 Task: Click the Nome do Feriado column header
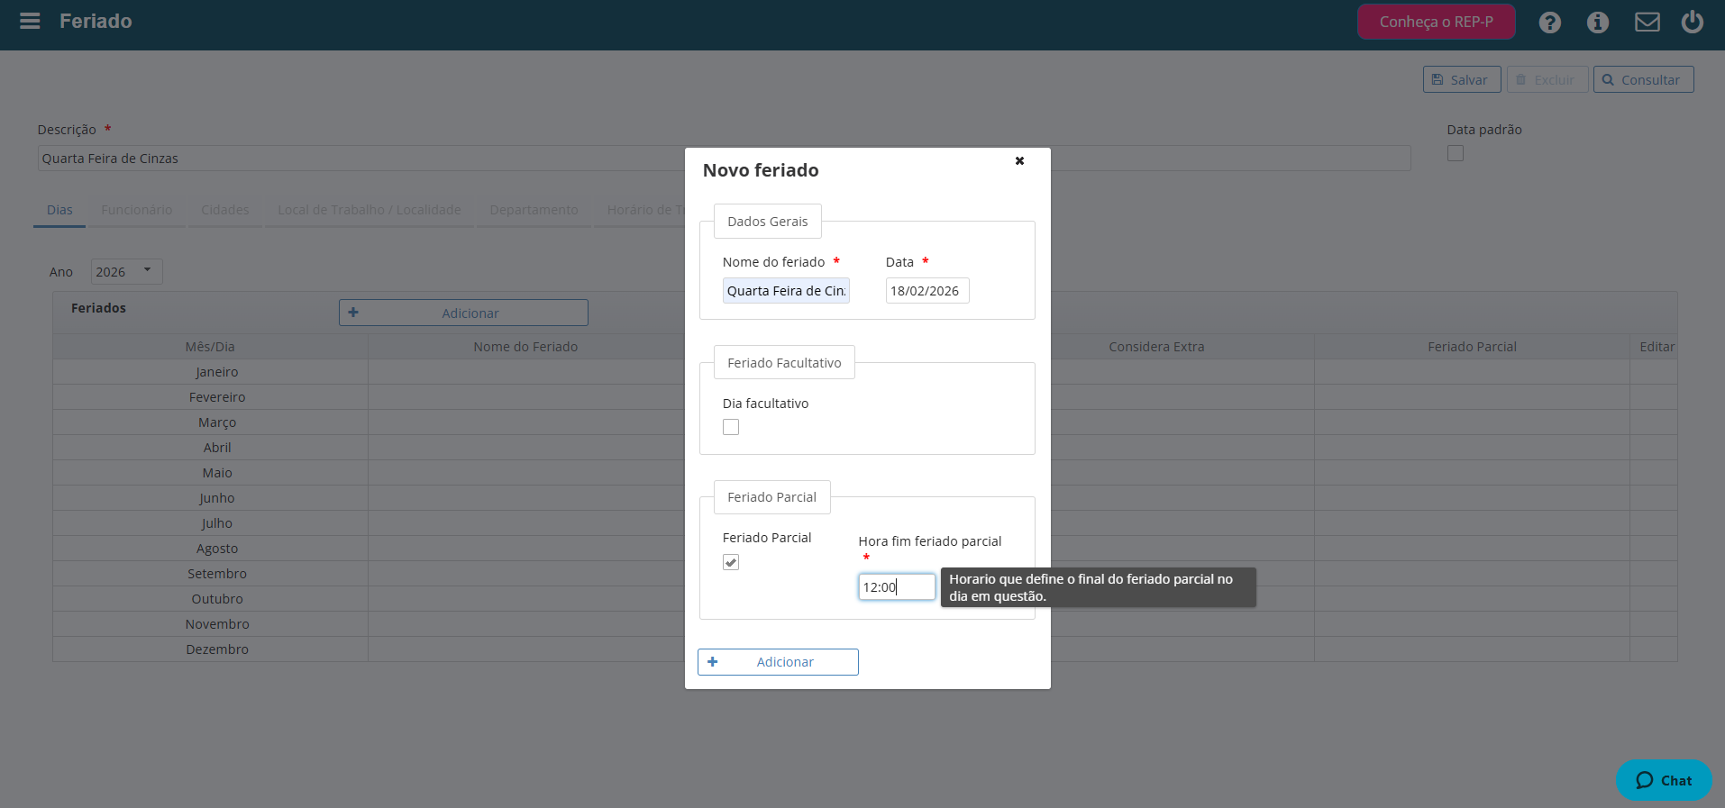(525, 347)
